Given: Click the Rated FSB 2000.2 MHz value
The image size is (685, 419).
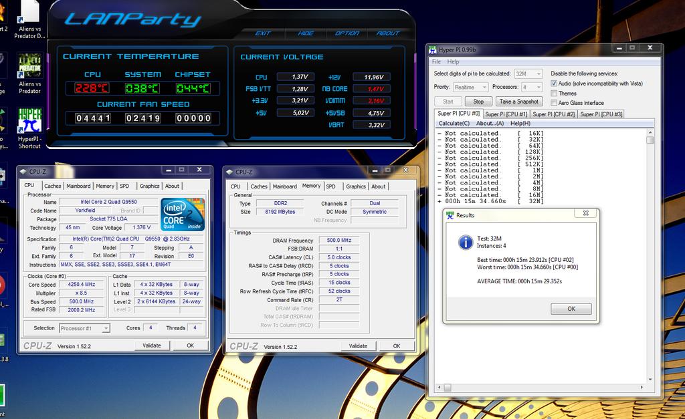Looking at the screenshot, I should coord(81,310).
